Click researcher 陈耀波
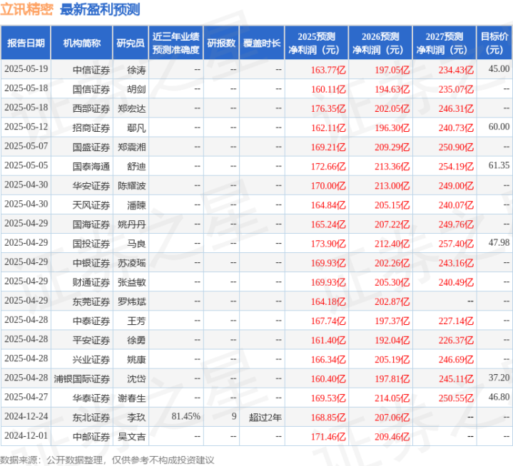Viewport: 513px width, 466px height. click(132, 185)
